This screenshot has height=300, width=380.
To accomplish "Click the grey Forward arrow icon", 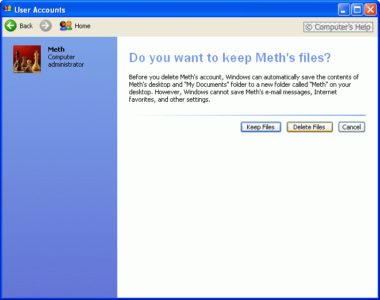I will (x=45, y=26).
